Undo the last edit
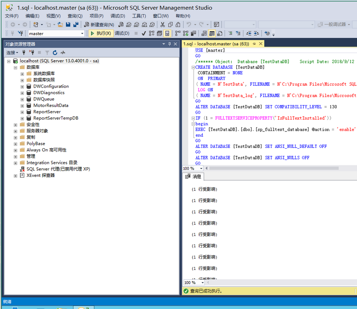Screen dimensions: 357x309 189,24
